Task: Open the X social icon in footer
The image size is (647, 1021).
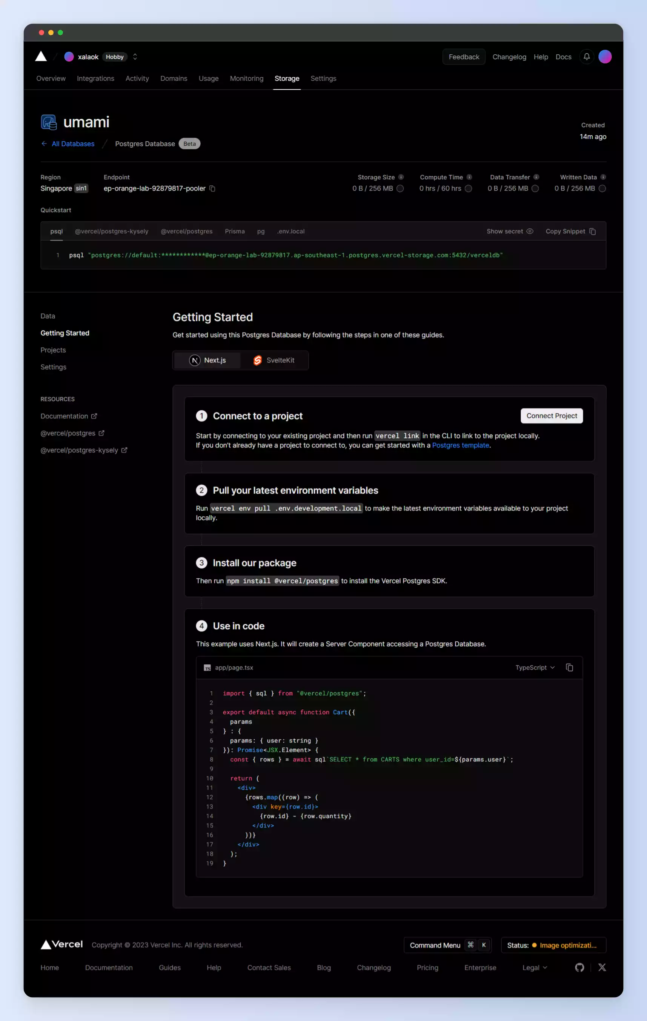Action: point(602,967)
